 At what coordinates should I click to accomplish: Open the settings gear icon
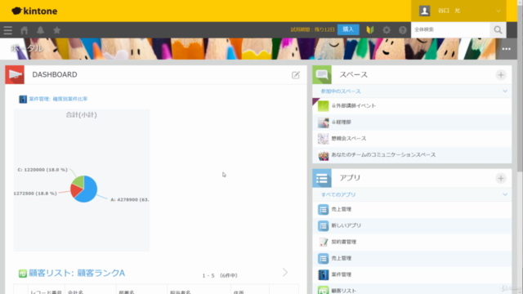point(387,30)
